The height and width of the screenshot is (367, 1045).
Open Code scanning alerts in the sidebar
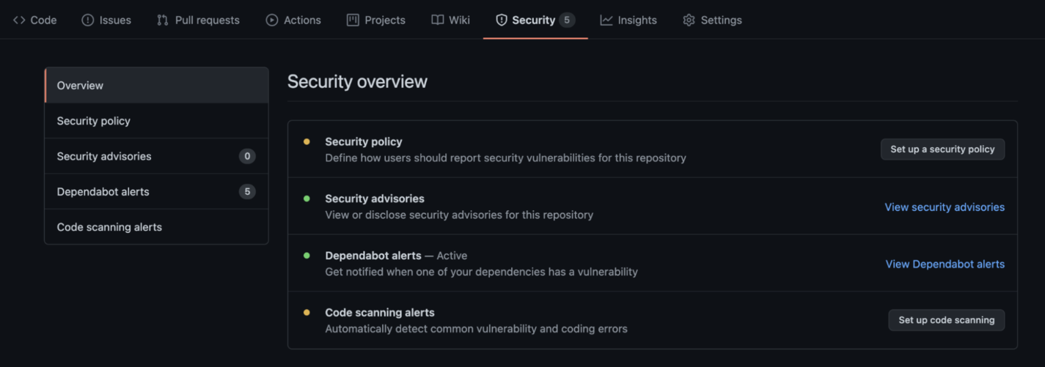pyautogui.click(x=156, y=227)
